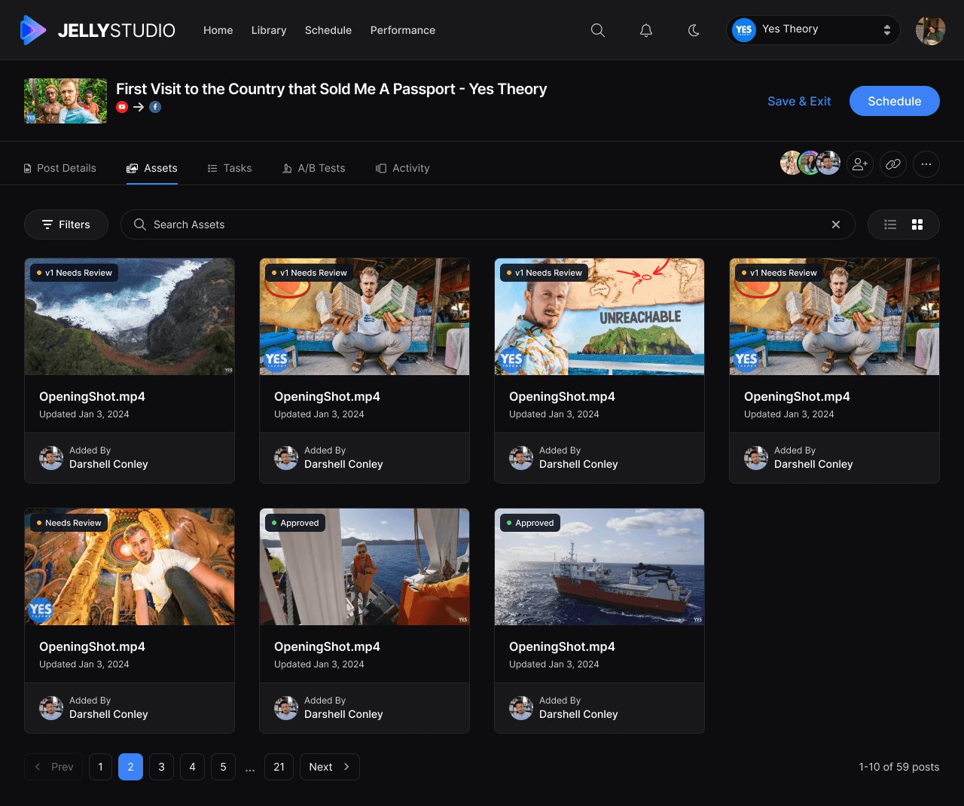Clear the asset search with X icon
The height and width of the screenshot is (806, 964).
pos(836,224)
